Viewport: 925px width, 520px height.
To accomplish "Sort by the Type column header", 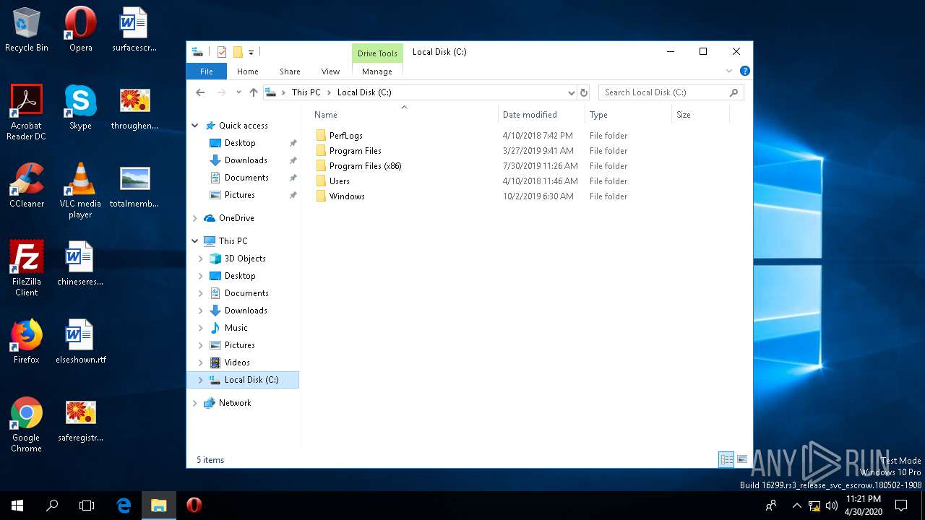I will (628, 115).
